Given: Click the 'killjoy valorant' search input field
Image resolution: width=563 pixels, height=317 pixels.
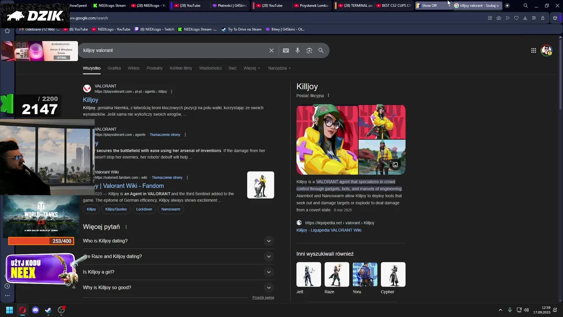Looking at the screenshot, I should tap(174, 51).
